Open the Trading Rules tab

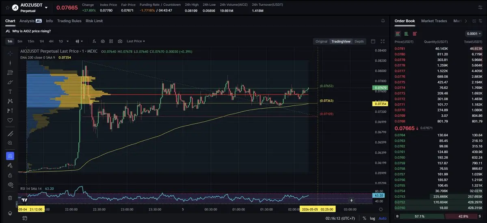point(69,21)
